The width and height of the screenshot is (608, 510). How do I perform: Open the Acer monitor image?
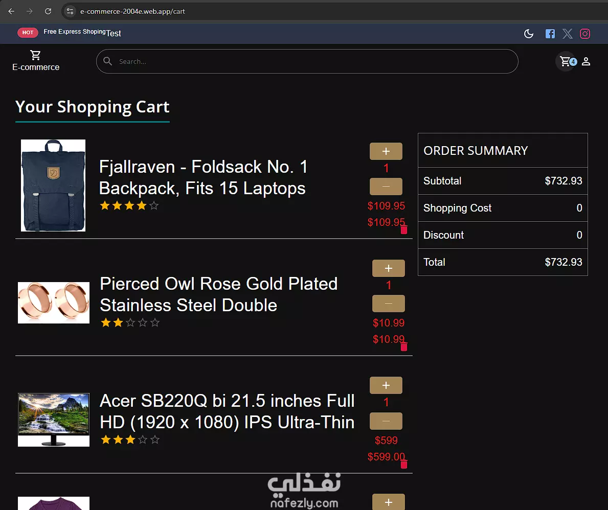(x=54, y=420)
